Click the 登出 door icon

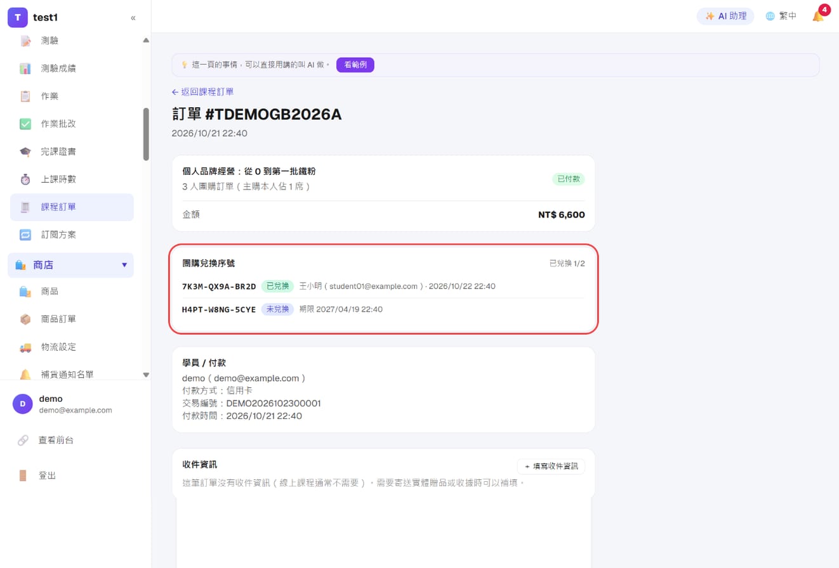click(23, 475)
